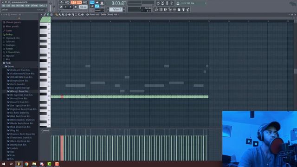Show the Browser via toolbar shortcut icon
Screen dimensions: 297x167
170,9
